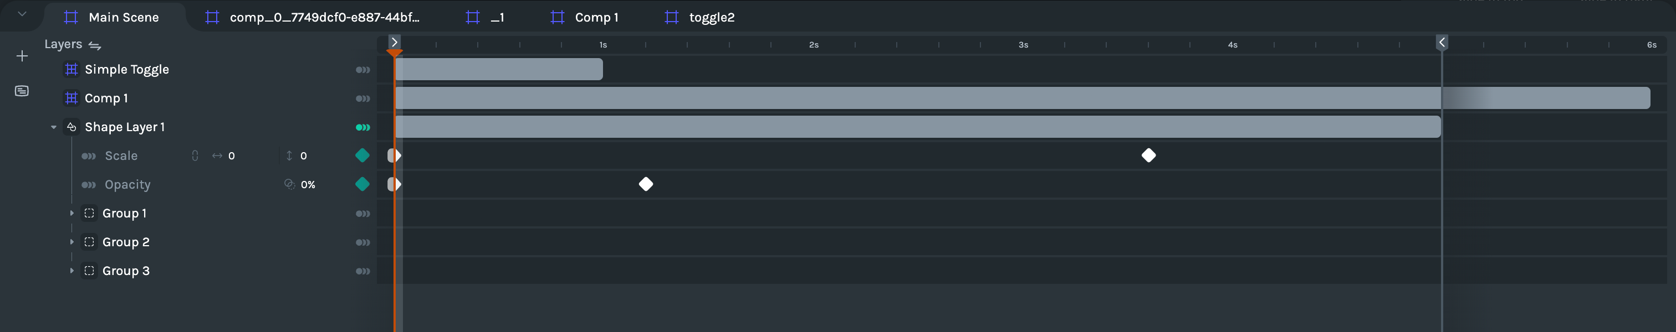Click the swap arrows icon beside Layers
Screen dimensions: 1676x332
[x=95, y=45]
